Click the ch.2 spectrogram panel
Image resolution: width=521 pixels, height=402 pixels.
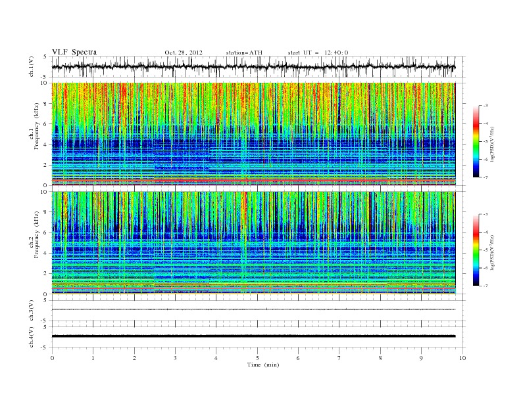click(x=253, y=243)
